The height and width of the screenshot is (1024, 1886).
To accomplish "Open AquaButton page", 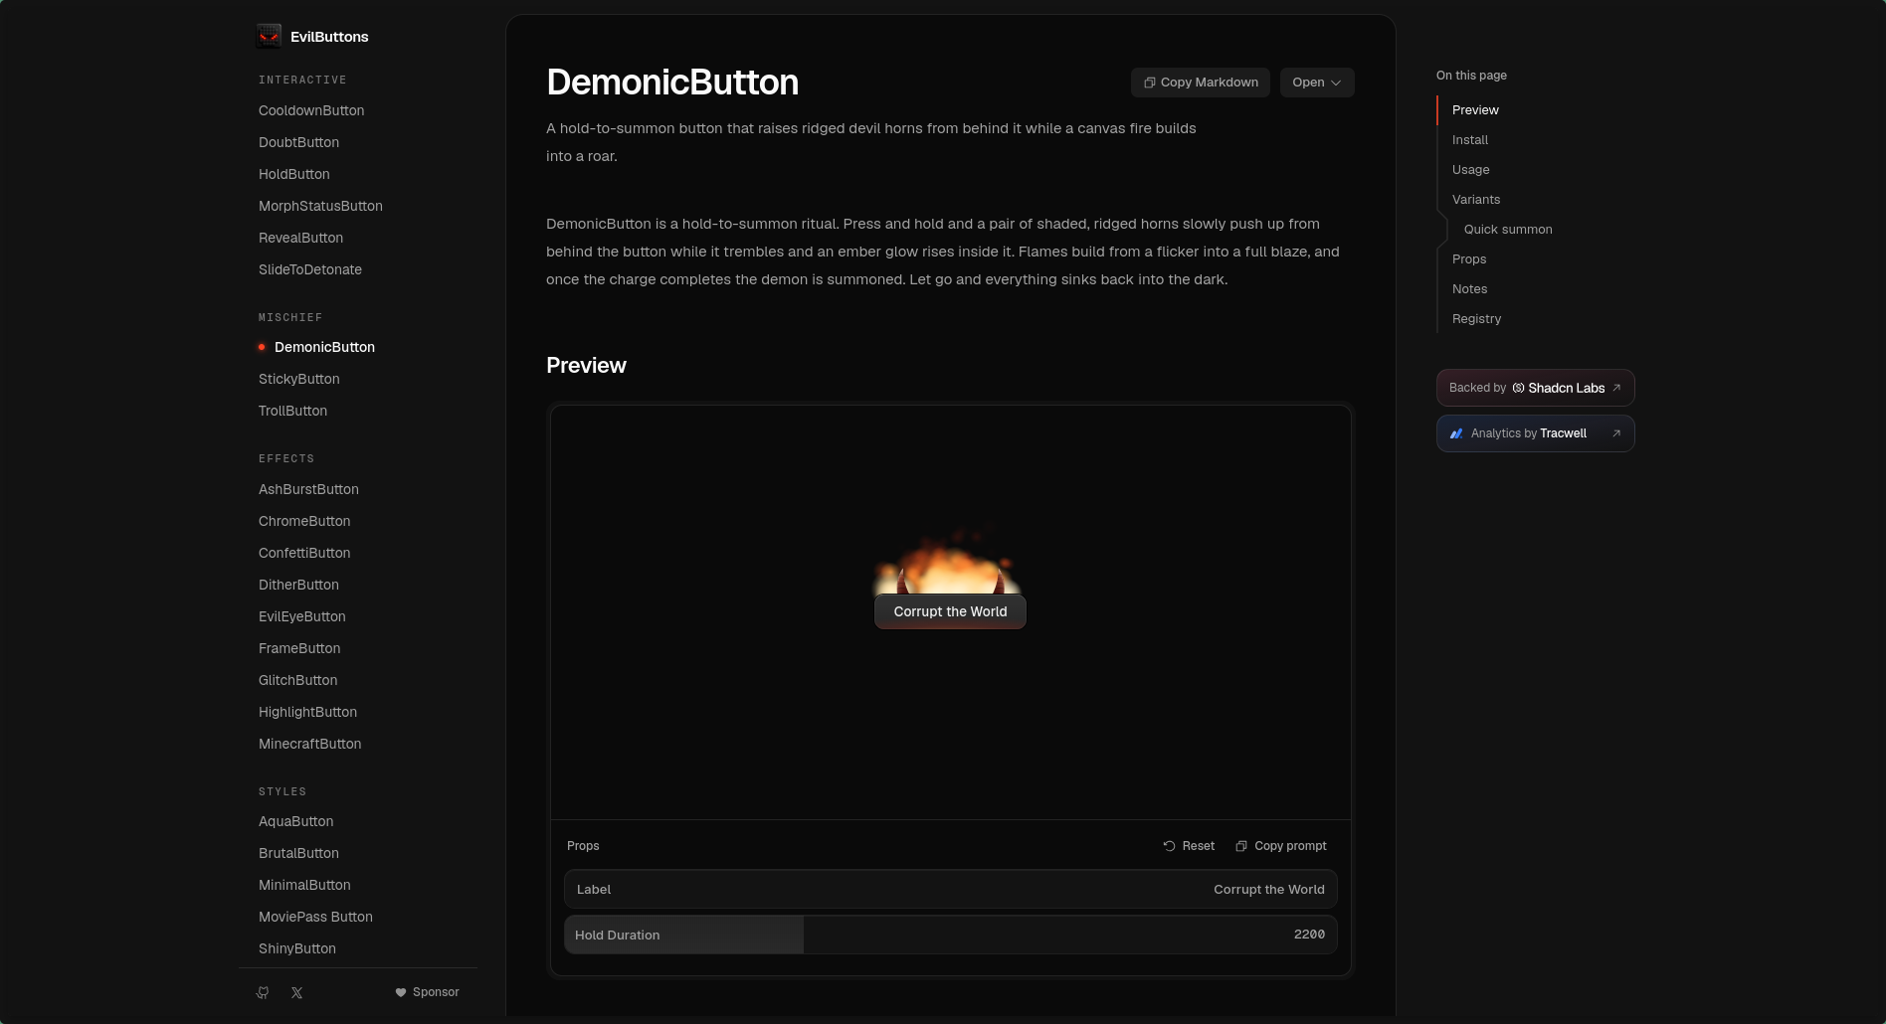I will coord(295,821).
